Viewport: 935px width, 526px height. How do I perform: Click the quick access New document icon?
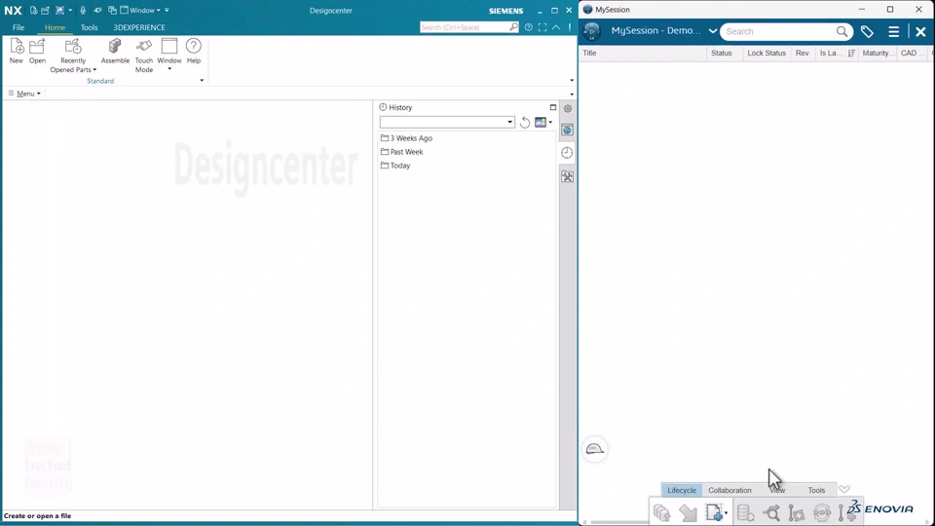(x=33, y=10)
